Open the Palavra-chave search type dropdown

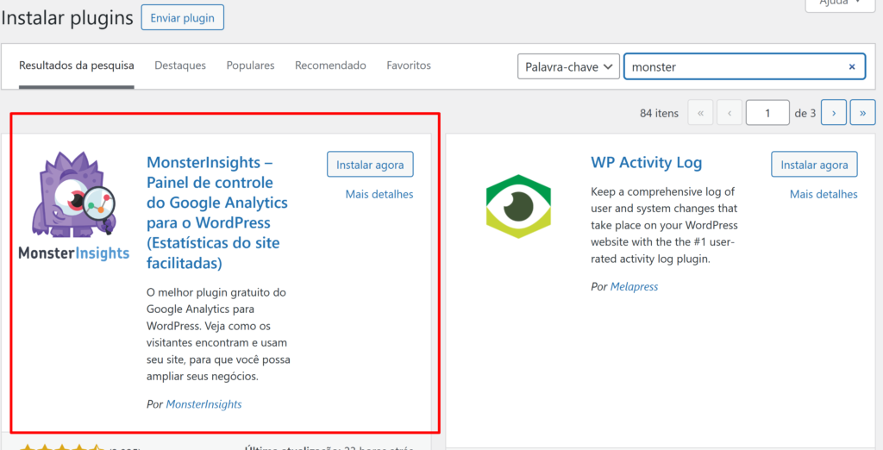569,66
